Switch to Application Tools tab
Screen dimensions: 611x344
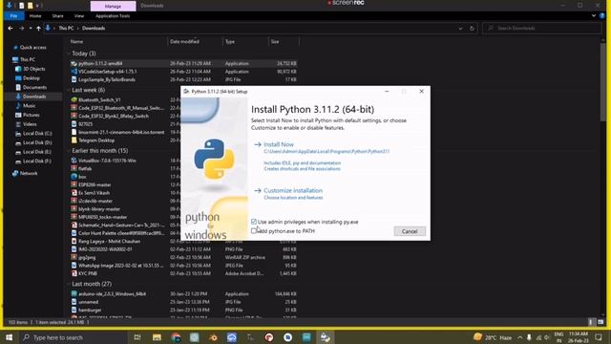tap(113, 16)
